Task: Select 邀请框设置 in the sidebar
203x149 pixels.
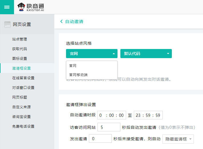Action: click(x=21, y=68)
